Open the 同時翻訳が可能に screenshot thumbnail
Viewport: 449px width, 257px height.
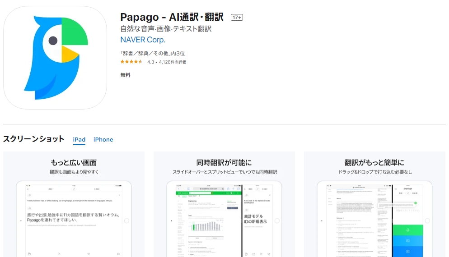[x=224, y=204]
